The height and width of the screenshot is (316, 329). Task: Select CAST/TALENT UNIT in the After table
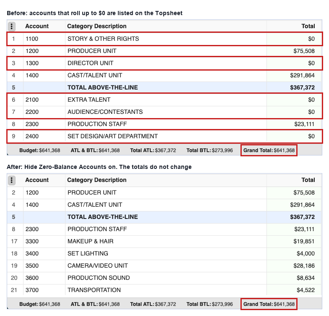tap(164, 205)
